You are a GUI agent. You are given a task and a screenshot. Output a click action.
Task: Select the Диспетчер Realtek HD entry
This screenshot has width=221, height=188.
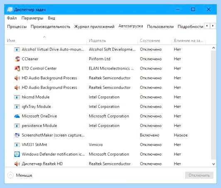[x=42, y=164]
